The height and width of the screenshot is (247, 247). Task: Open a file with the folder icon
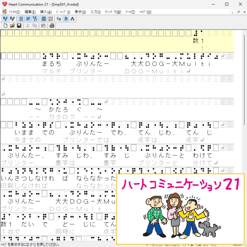(12, 25)
